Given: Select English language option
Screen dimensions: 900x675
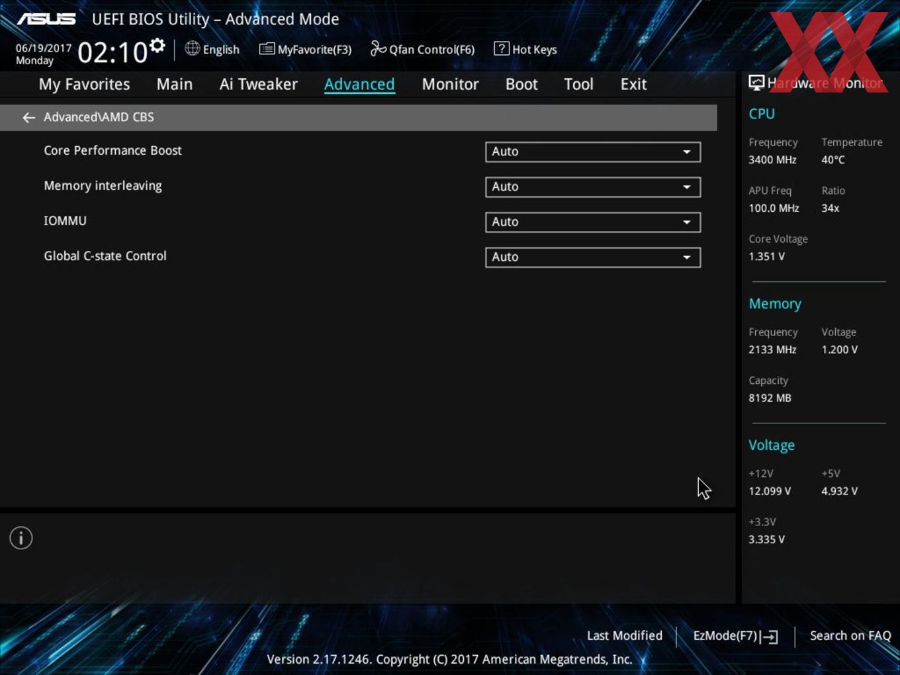Looking at the screenshot, I should coord(221,50).
